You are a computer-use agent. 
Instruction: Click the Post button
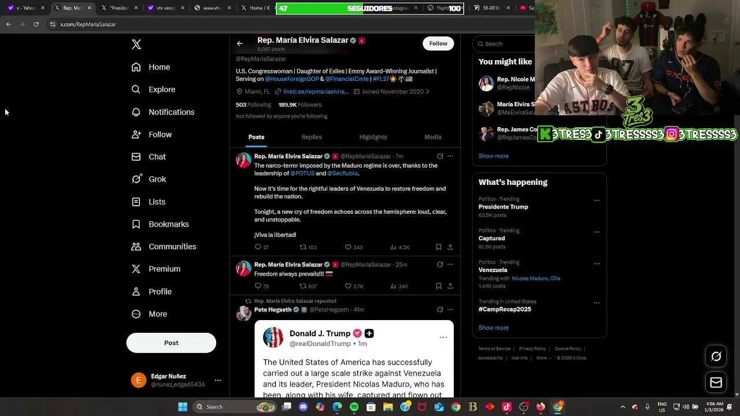point(171,343)
